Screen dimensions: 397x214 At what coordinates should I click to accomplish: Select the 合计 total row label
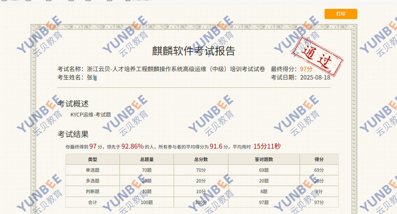tap(93, 202)
